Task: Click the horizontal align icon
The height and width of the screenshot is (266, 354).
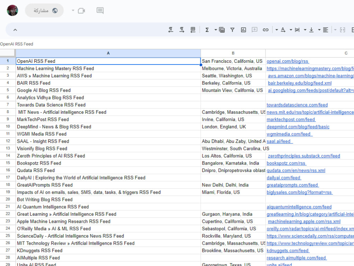Action: point(325,30)
